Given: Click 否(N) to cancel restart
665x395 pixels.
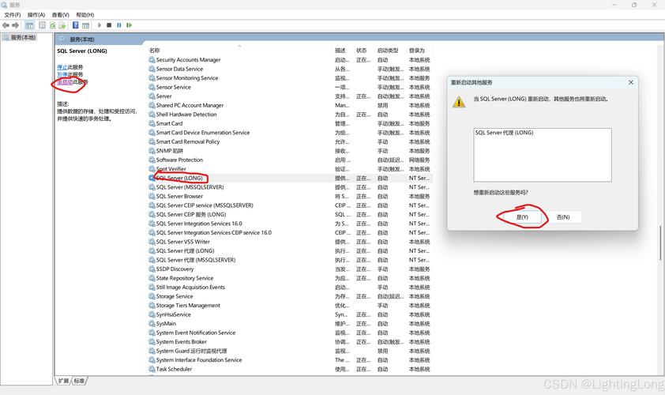Looking at the screenshot, I should [x=563, y=216].
